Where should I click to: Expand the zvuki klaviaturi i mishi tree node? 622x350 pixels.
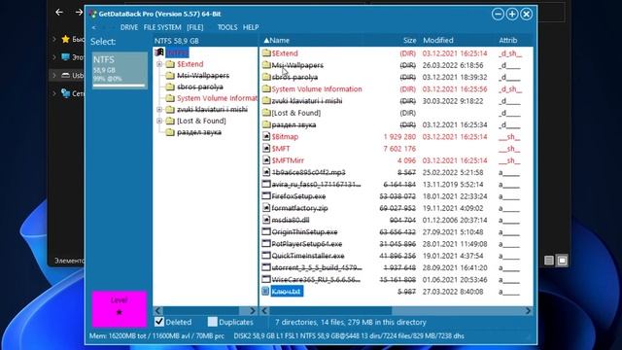pyautogui.click(x=159, y=109)
